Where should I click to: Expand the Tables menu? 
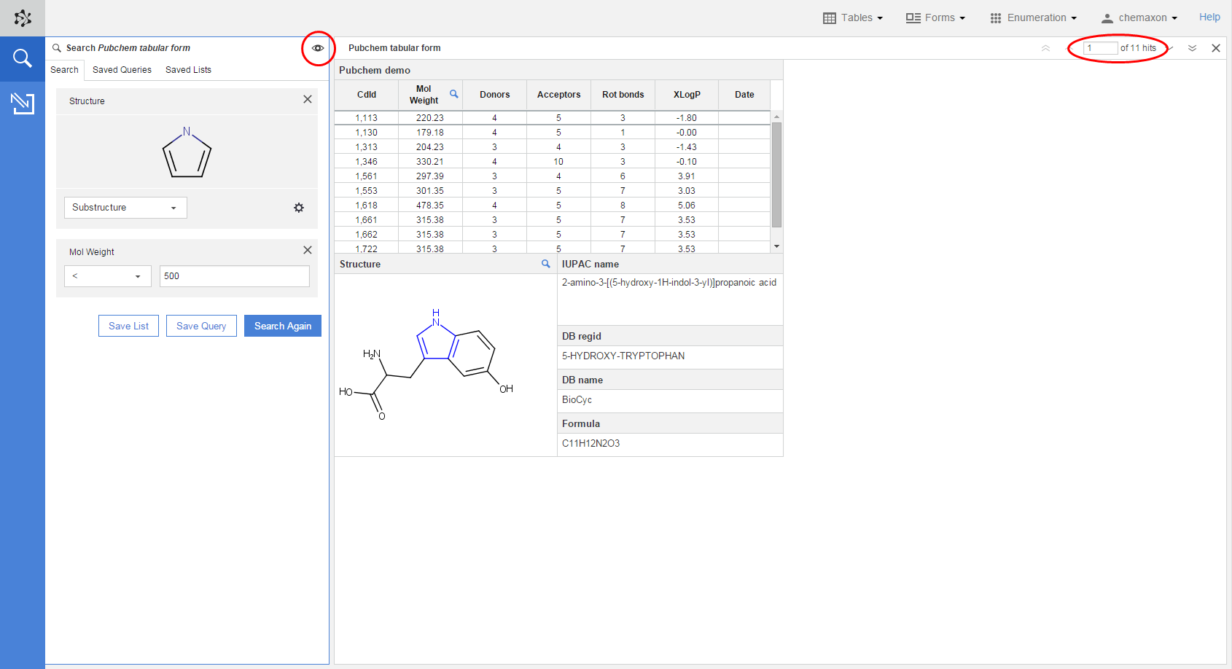852,17
